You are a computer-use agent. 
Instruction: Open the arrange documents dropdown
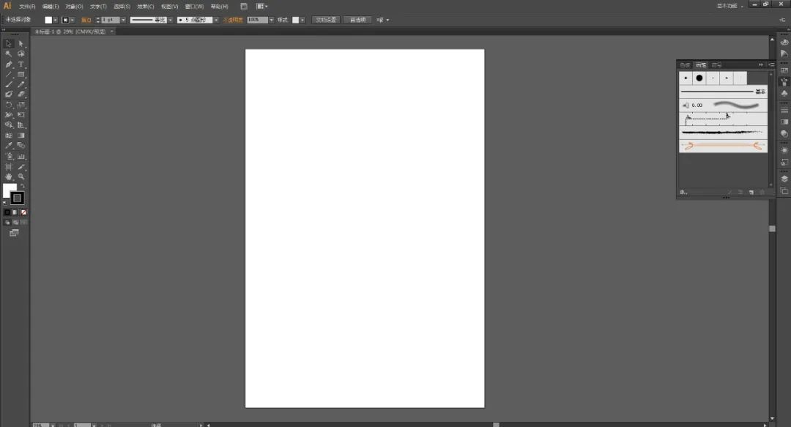click(x=261, y=6)
